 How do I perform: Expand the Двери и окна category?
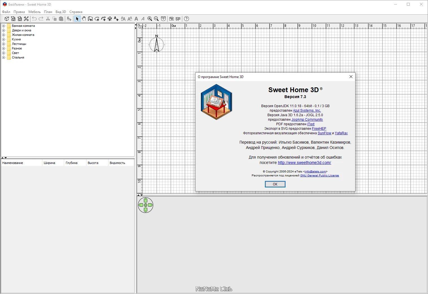[x=4, y=30]
